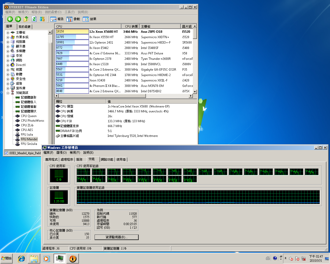Select 記憶體讀取 memory read benchmark
The width and height of the screenshot is (330, 264).
tap(29, 97)
